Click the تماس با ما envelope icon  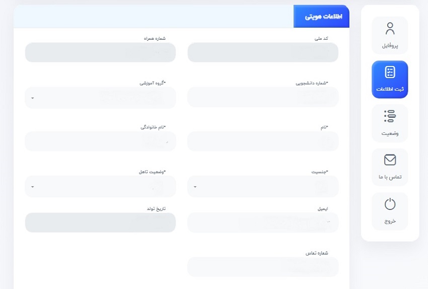coord(390,160)
